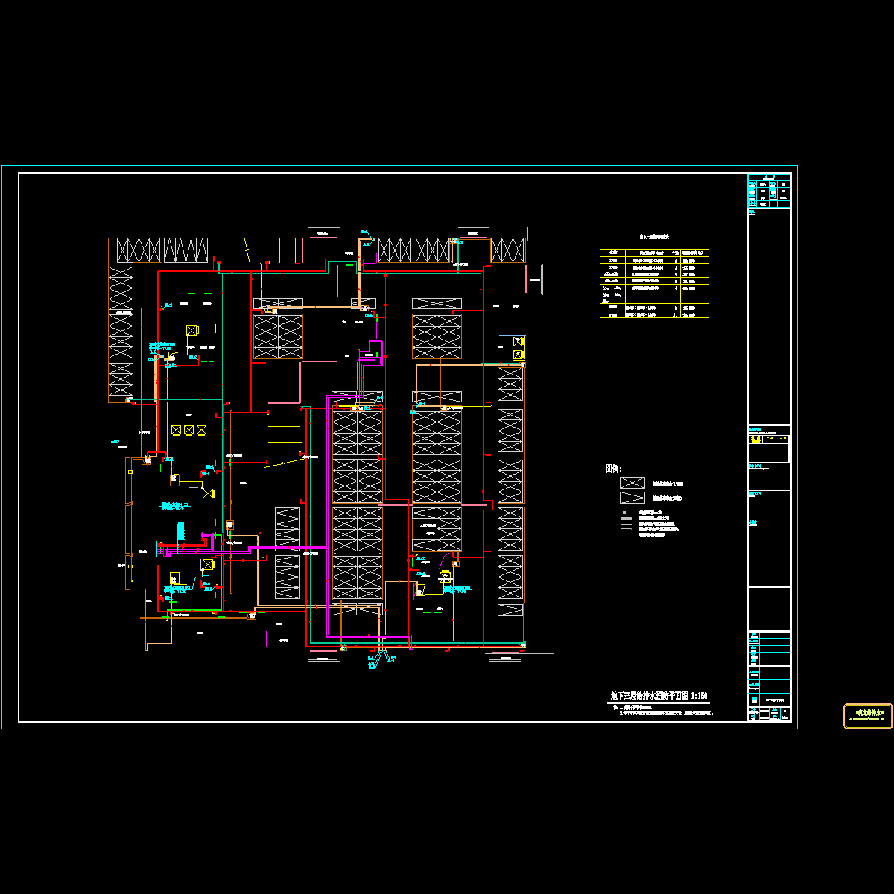894x894 pixels.
Task: Click the revision grid atop the title block
Action: click(x=769, y=190)
